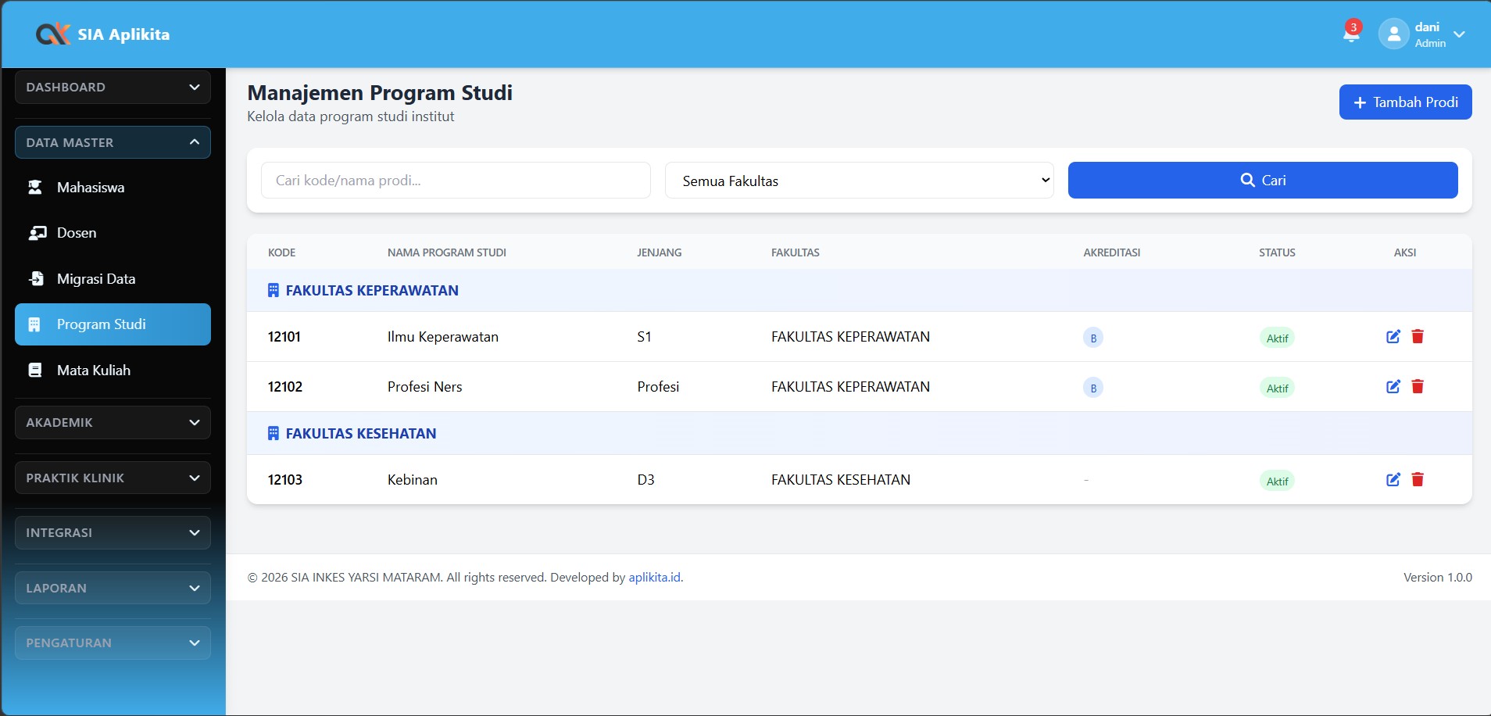Expand the AKADEMIK menu group
The height and width of the screenshot is (716, 1491).
tap(113, 423)
